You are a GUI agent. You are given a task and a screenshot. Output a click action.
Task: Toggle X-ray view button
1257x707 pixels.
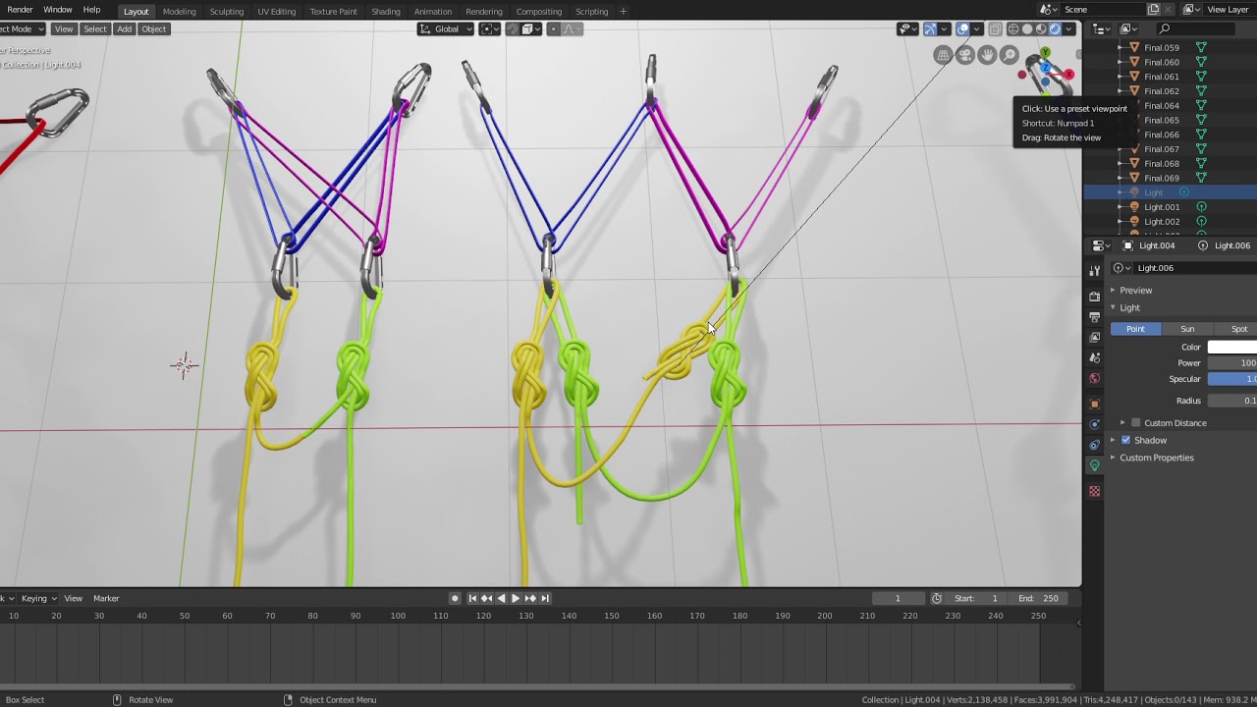[x=995, y=28]
